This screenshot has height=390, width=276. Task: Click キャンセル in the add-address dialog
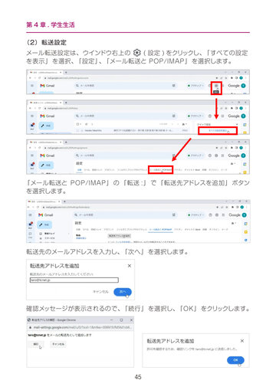pyautogui.click(x=100, y=292)
